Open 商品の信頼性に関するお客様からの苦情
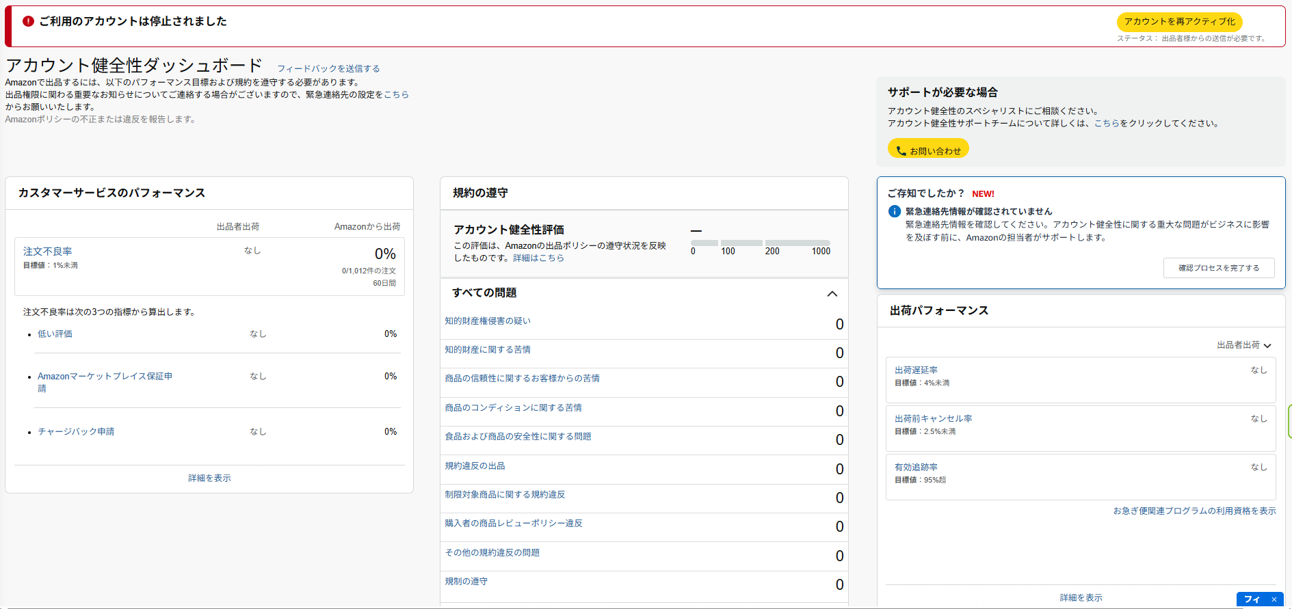The width and height of the screenshot is (1292, 609). point(522,378)
